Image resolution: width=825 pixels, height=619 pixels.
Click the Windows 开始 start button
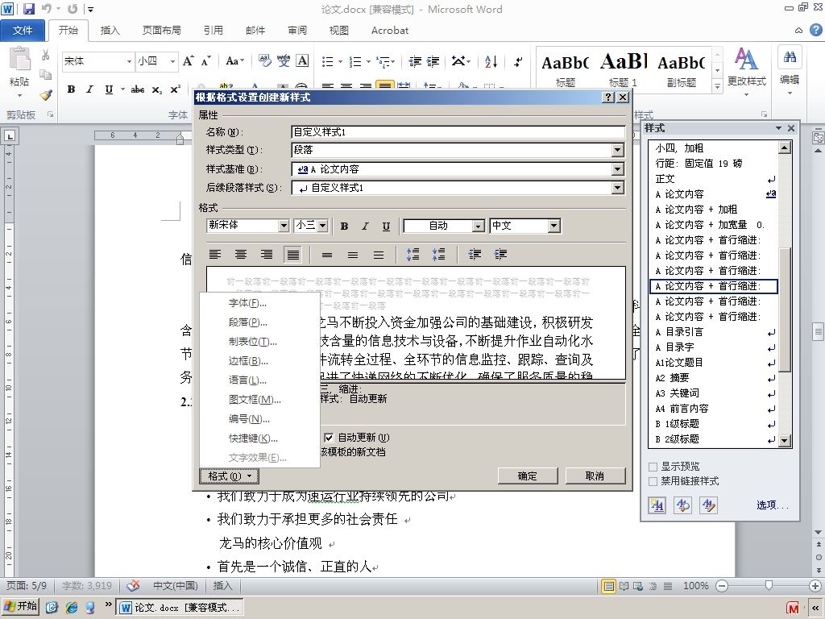20,607
